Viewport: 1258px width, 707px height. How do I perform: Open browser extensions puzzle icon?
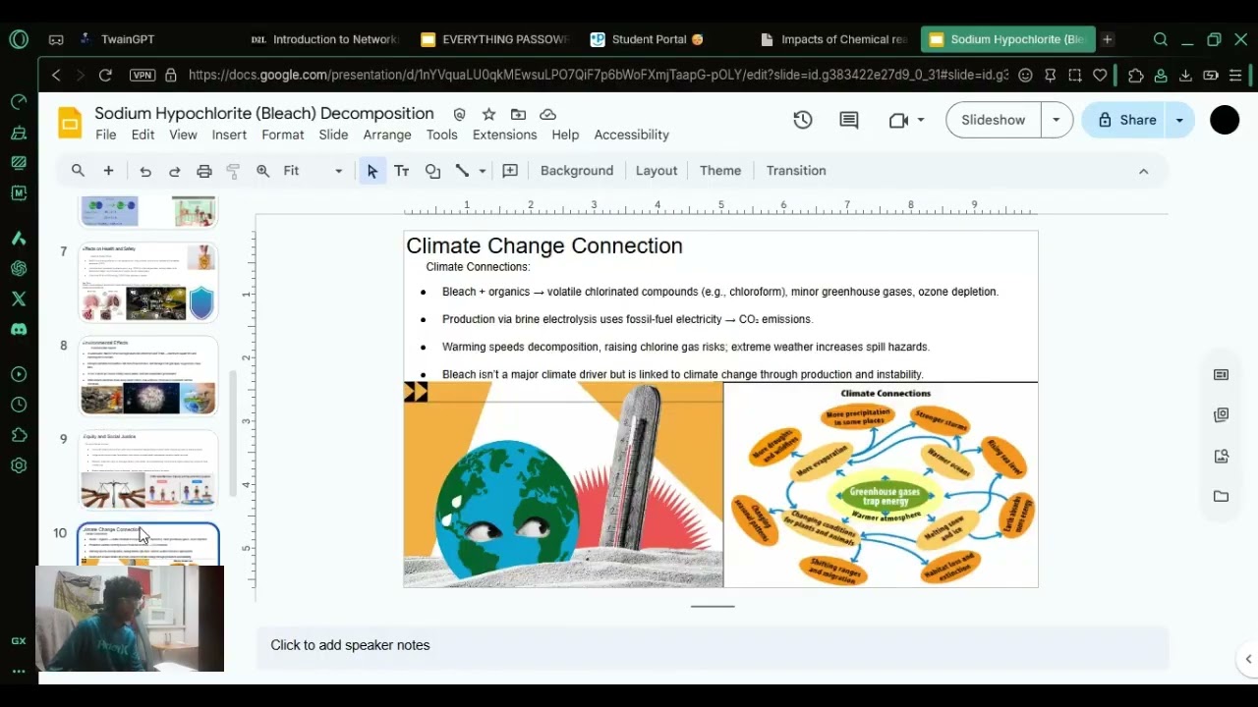[x=1136, y=75]
